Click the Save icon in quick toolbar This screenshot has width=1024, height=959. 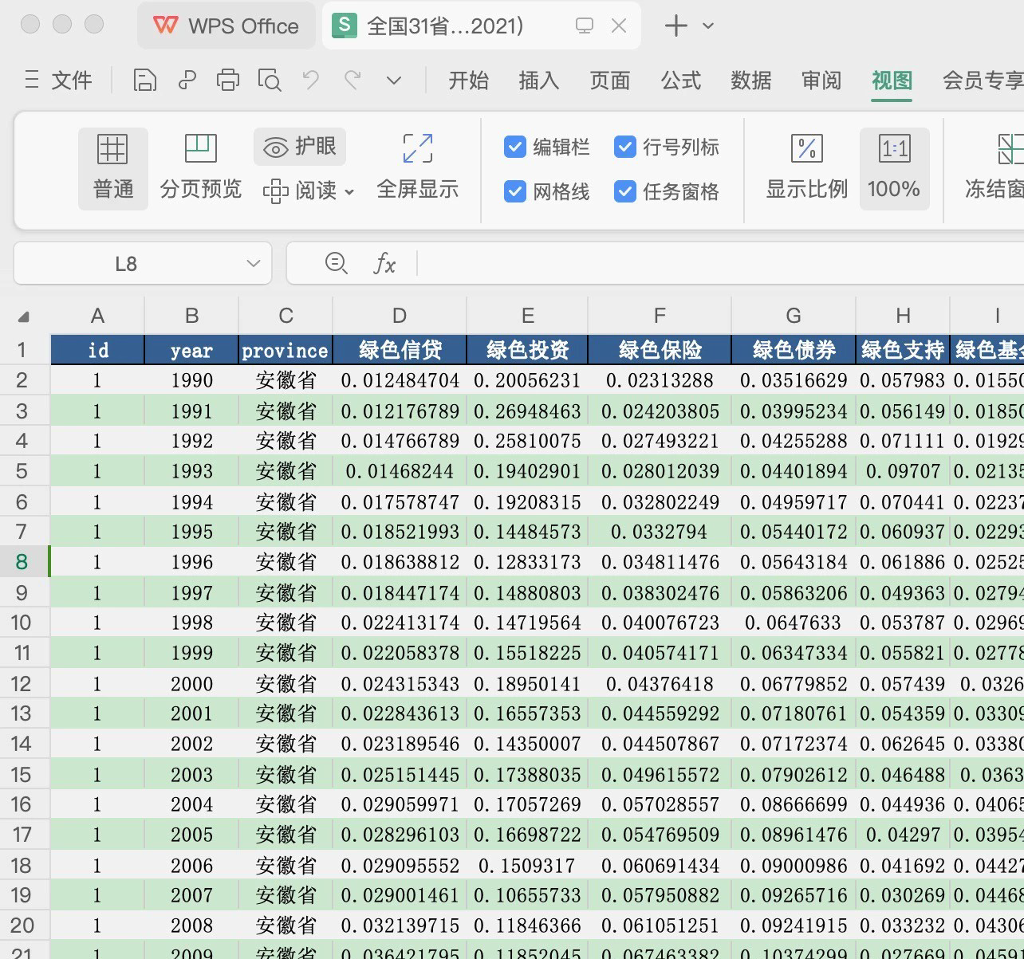144,81
